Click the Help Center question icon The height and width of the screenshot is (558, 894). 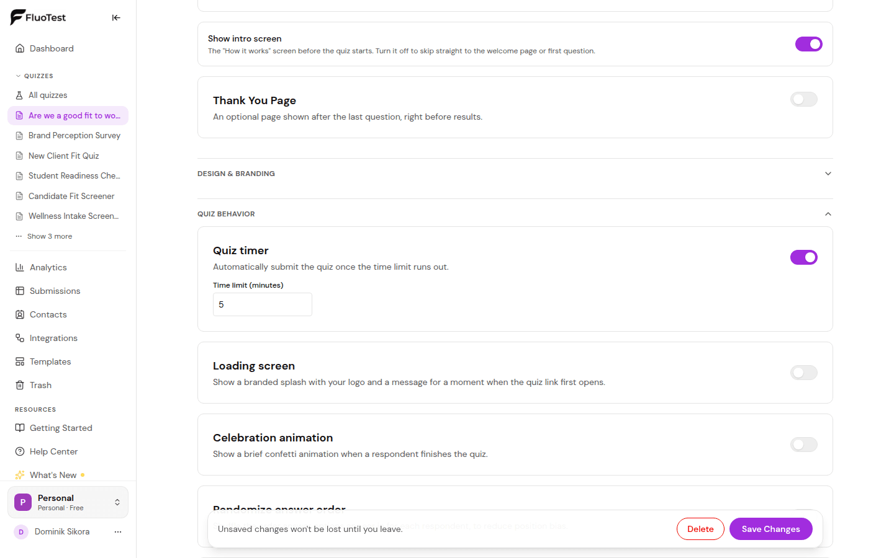pos(20,451)
